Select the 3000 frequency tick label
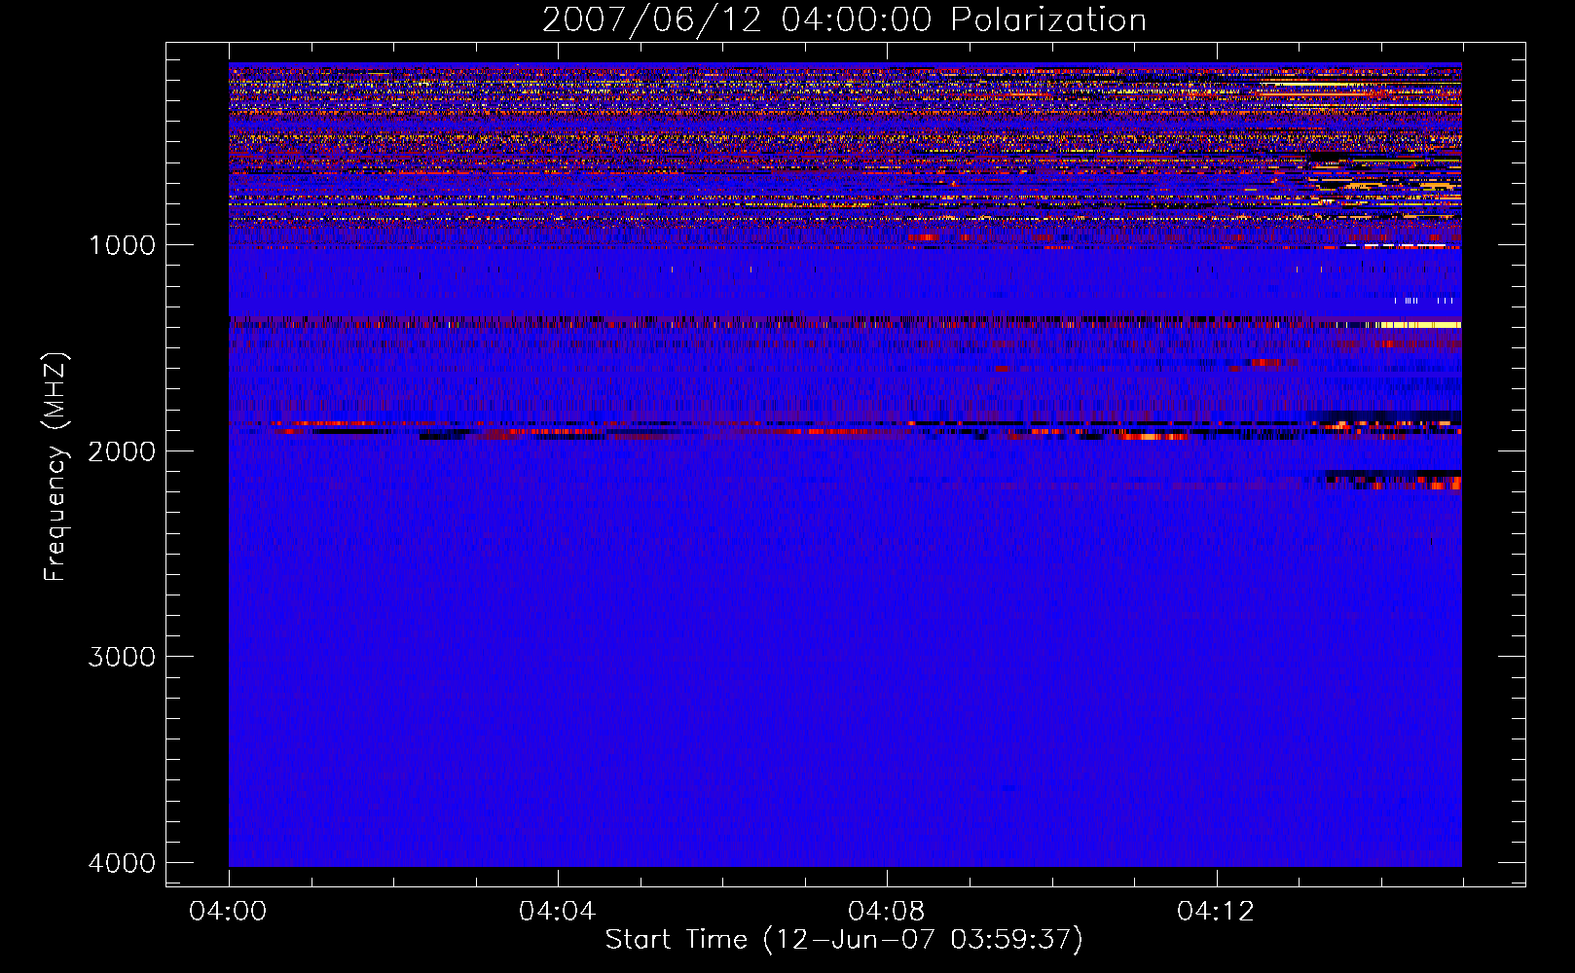The height and width of the screenshot is (973, 1575). (123, 657)
